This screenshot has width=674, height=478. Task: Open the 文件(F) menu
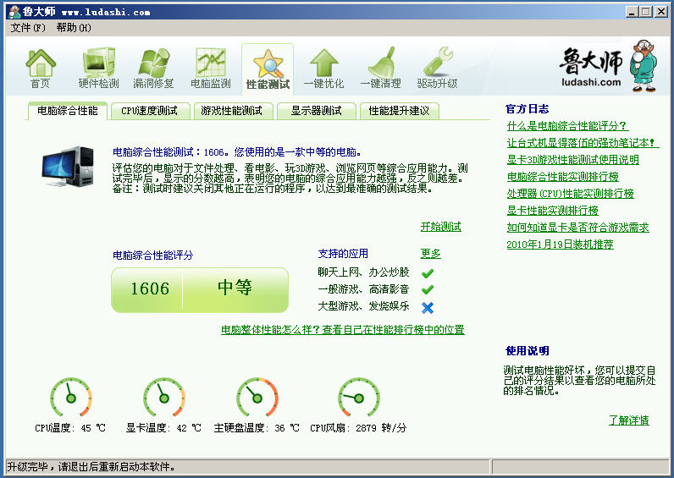[28, 28]
